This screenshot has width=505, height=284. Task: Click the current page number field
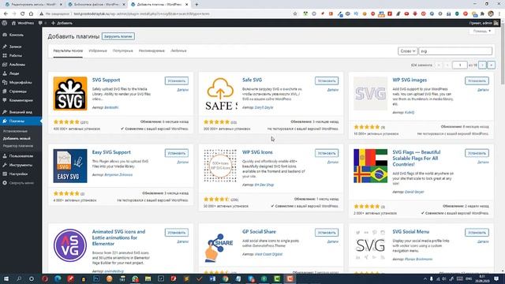coord(459,65)
